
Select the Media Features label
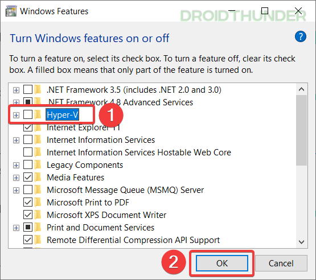[76, 178]
